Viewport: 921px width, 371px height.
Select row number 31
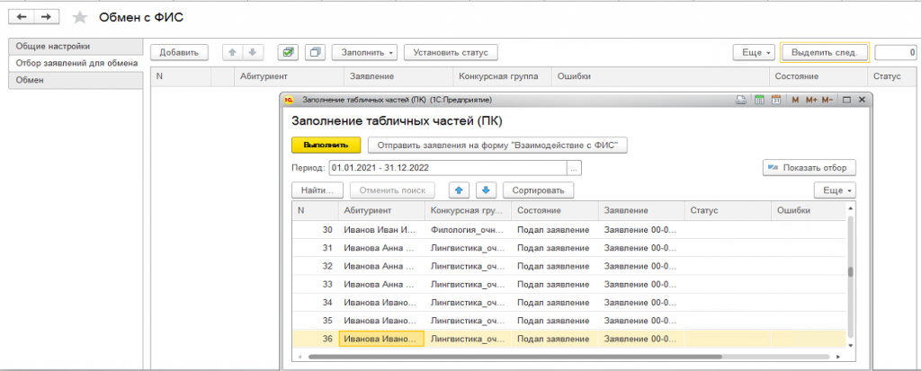[x=569, y=248]
